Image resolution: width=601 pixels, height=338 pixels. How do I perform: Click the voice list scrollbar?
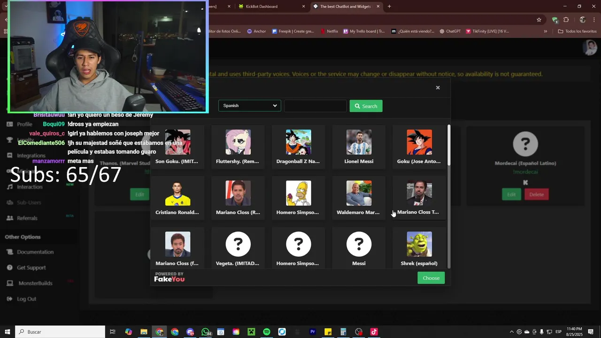[x=449, y=146]
